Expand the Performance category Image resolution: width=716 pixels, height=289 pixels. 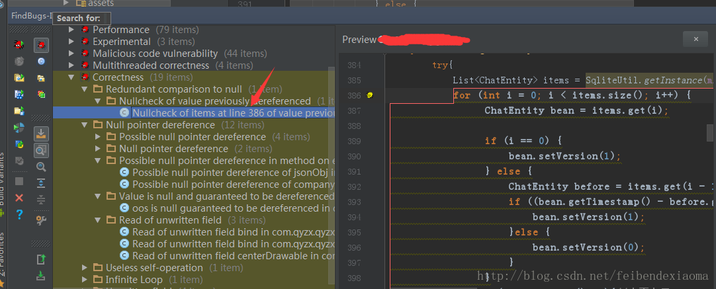coord(71,30)
